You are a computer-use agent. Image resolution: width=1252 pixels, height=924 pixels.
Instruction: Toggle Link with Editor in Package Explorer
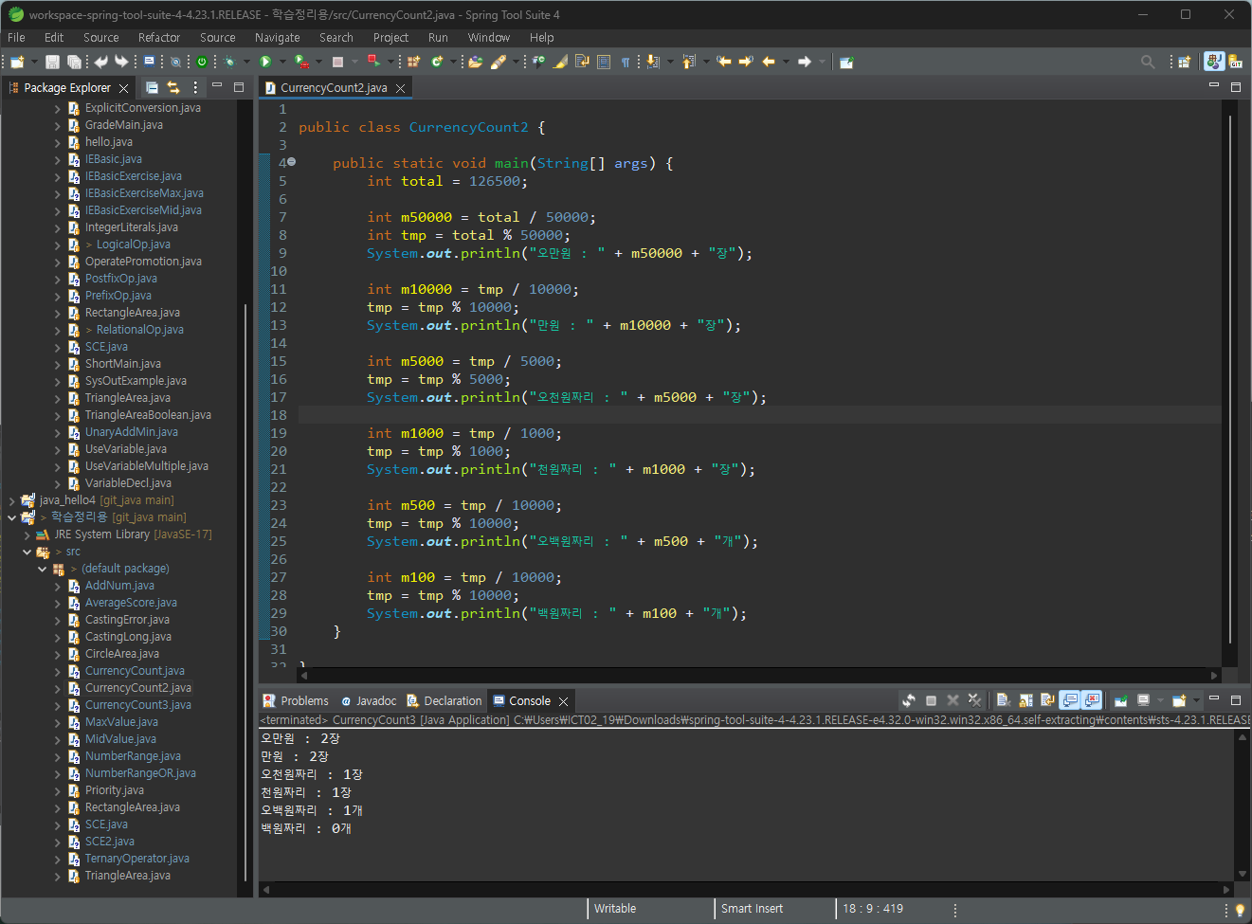coord(173,87)
